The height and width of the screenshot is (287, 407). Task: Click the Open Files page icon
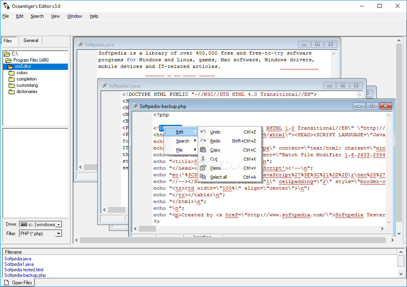[x=7, y=283]
